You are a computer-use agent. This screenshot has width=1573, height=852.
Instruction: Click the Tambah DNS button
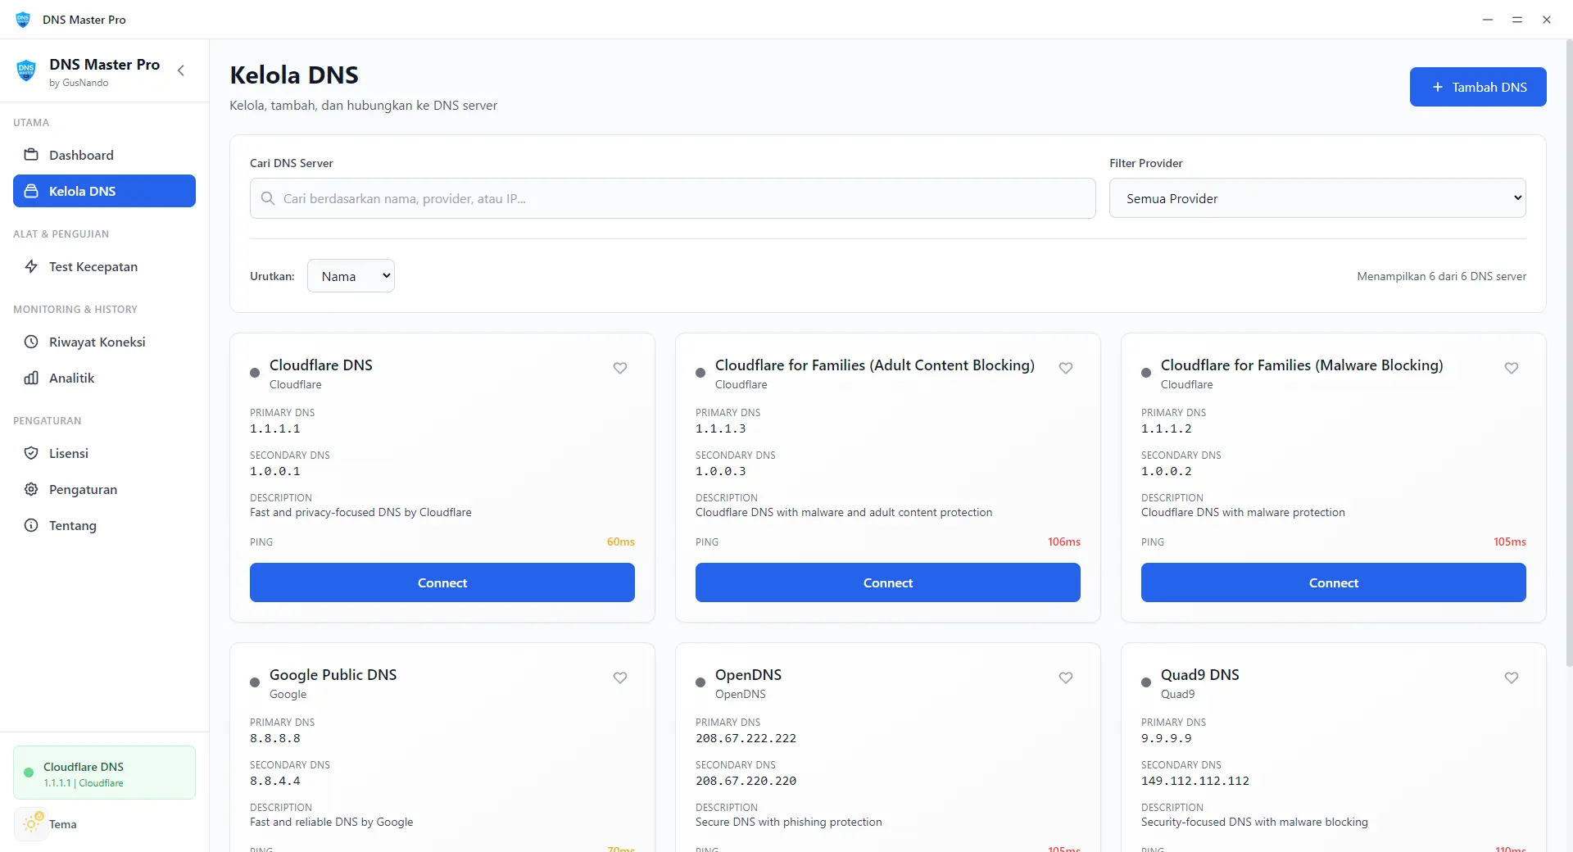coord(1478,87)
